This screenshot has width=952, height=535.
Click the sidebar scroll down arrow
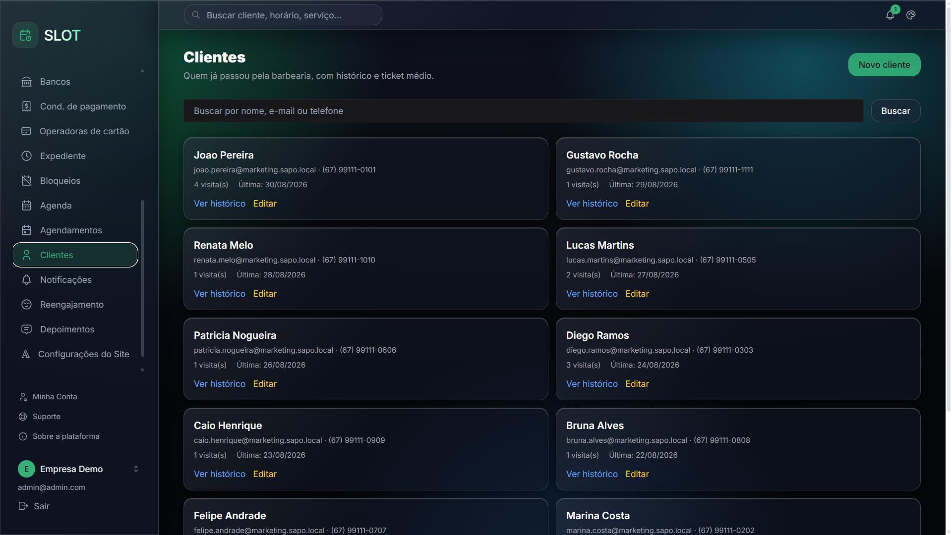(142, 370)
